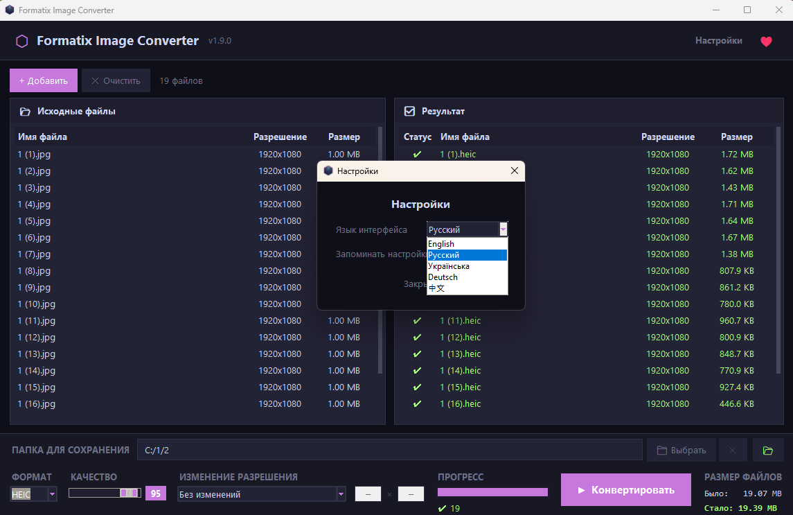
Task: Click version label v1.9.0
Action: click(x=220, y=40)
